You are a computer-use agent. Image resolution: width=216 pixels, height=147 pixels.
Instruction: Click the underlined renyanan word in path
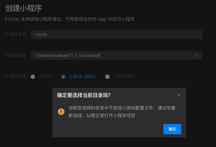(x=59, y=55)
